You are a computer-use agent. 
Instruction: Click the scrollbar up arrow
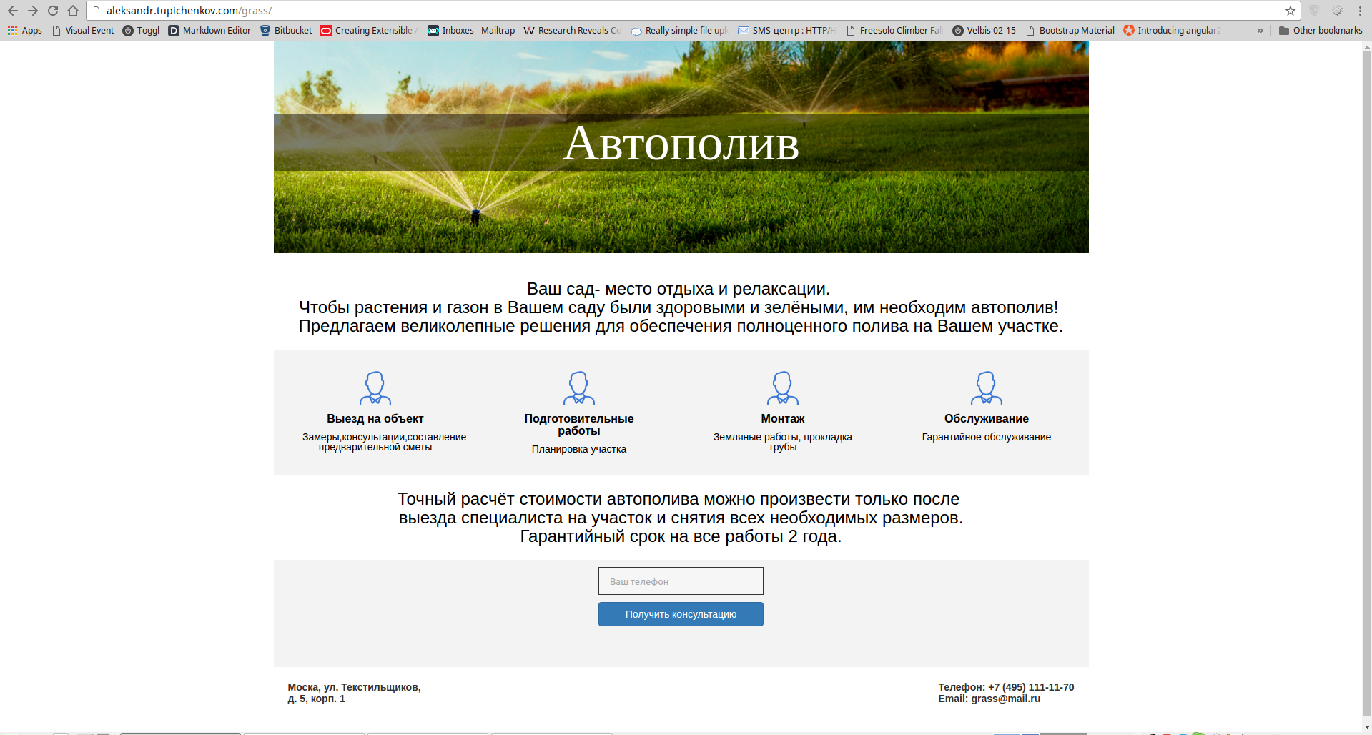point(1366,46)
